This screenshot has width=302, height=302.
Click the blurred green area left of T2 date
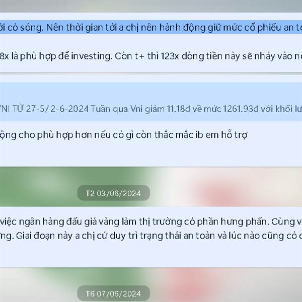pyautogui.click(x=39, y=187)
